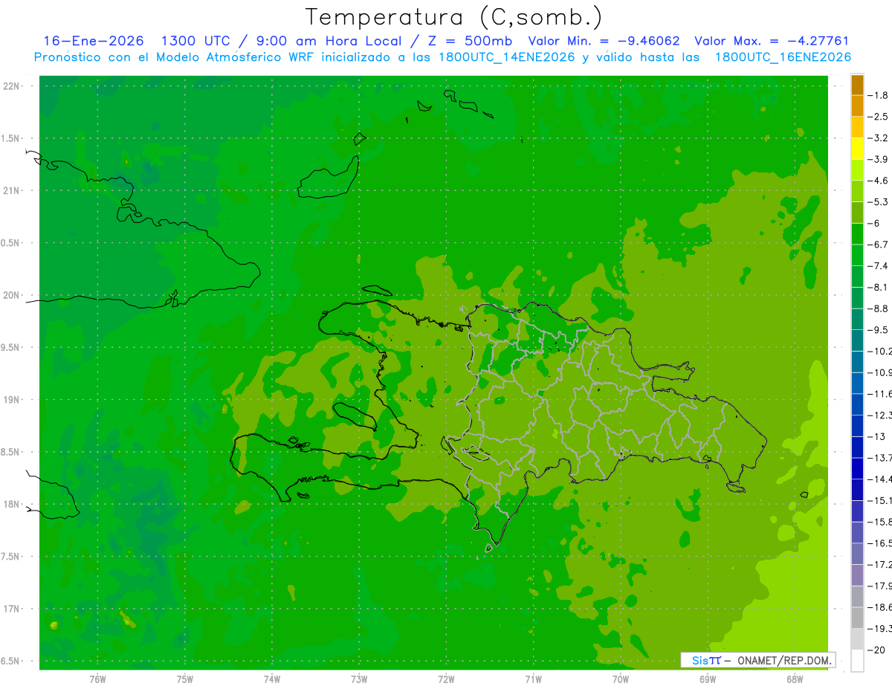The height and width of the screenshot is (689, 892).
Task: Click the "22N" latitude axis label
Action: [x=13, y=86]
